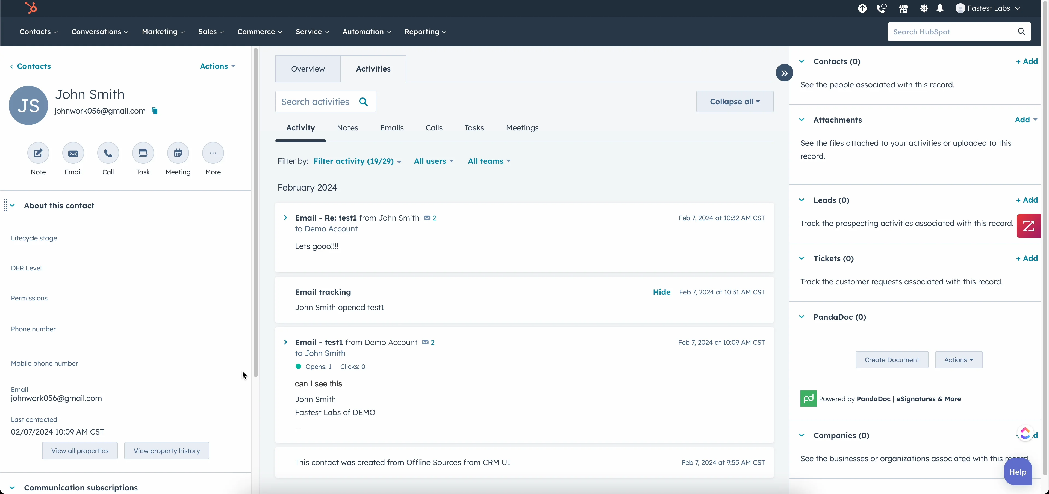The height and width of the screenshot is (494, 1049).
Task: Open the More actions ellipsis icon
Action: coord(213,153)
